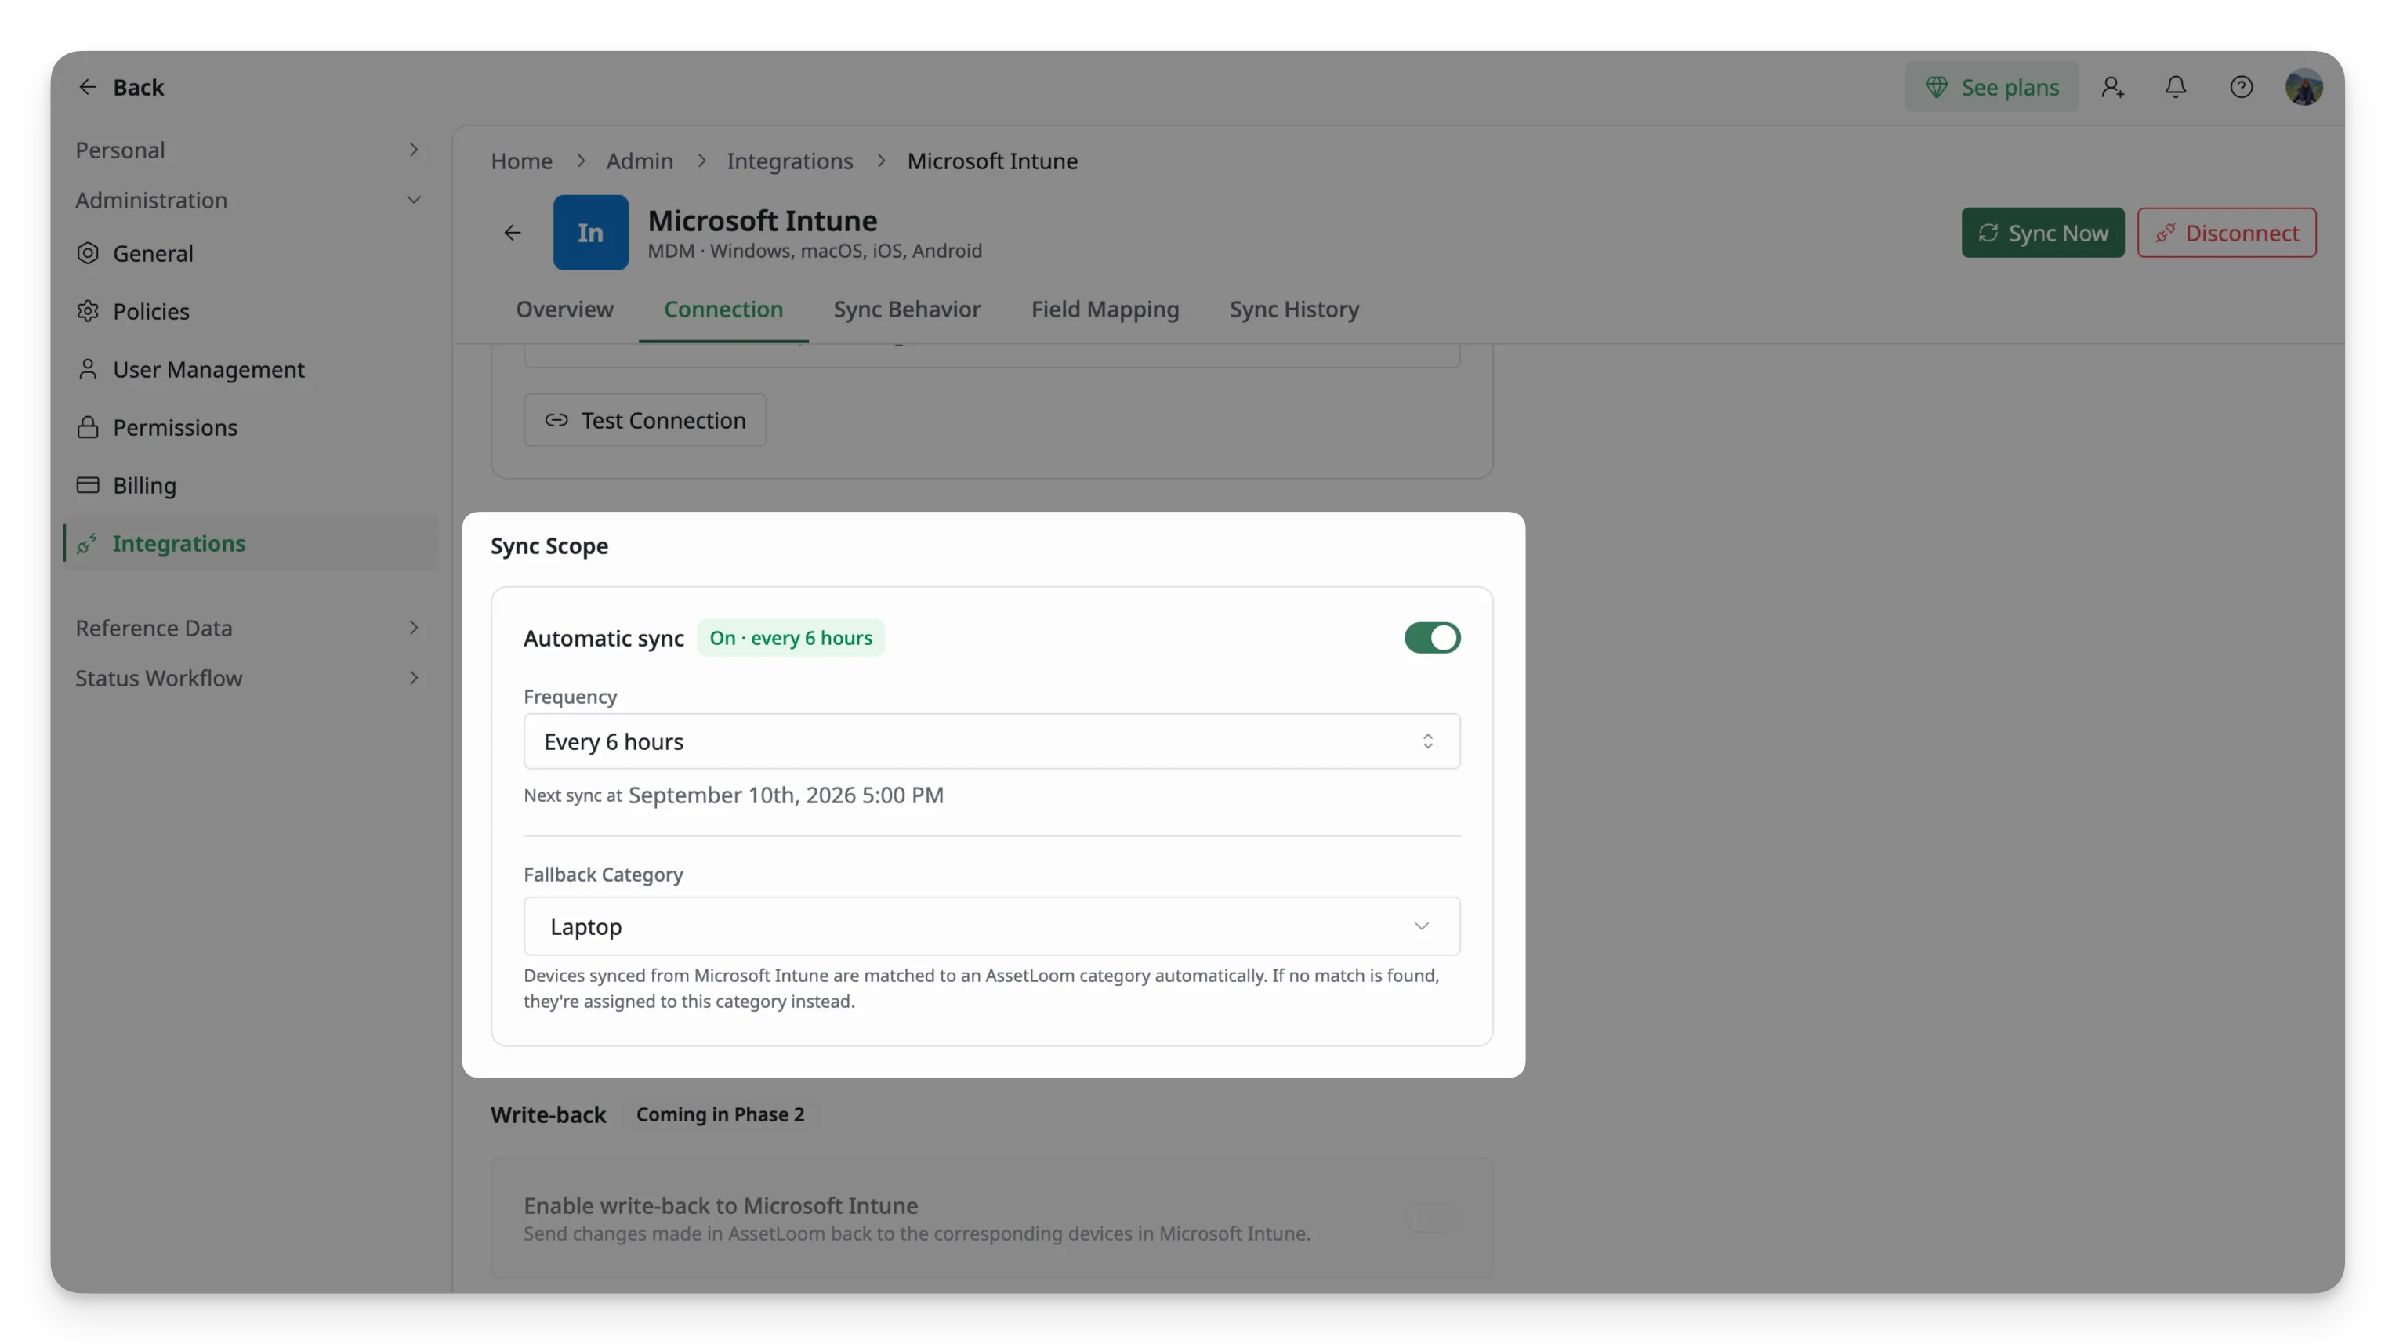Screen dimensions: 2396x1344
Task: Go to Admin breadcrumb link
Action: [639, 161]
